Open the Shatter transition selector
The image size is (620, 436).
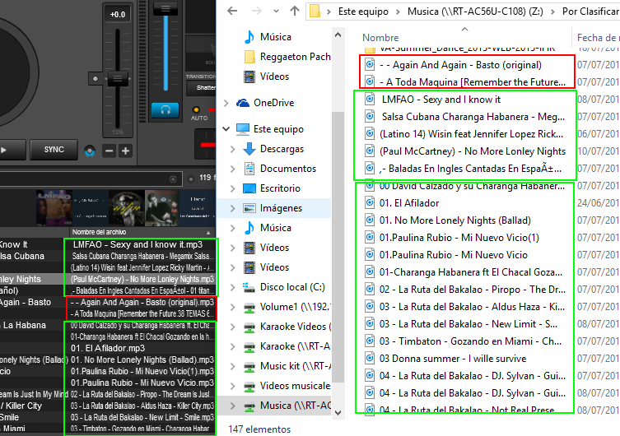(x=201, y=88)
